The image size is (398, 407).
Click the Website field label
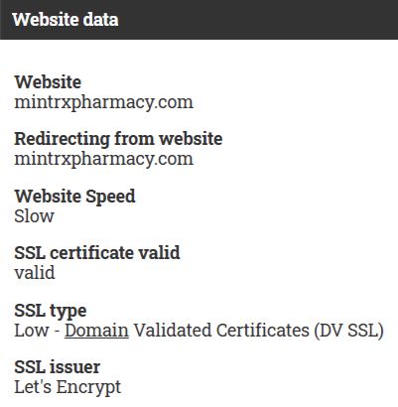tap(48, 81)
